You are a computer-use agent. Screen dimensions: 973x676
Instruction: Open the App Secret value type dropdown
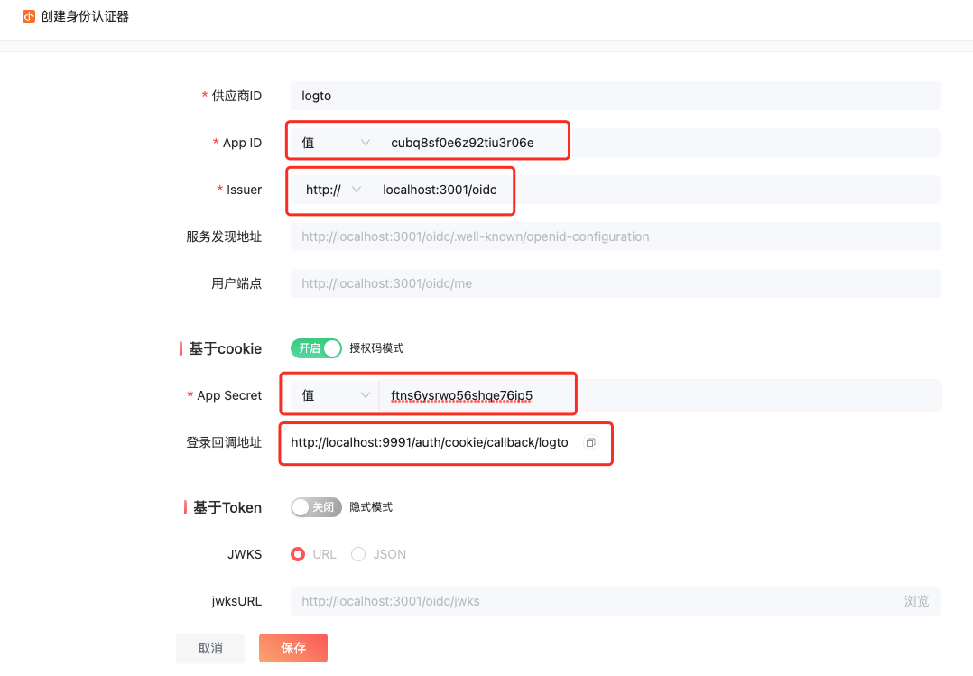335,395
